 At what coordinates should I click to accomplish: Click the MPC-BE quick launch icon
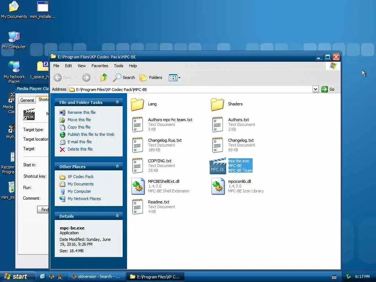60,276
